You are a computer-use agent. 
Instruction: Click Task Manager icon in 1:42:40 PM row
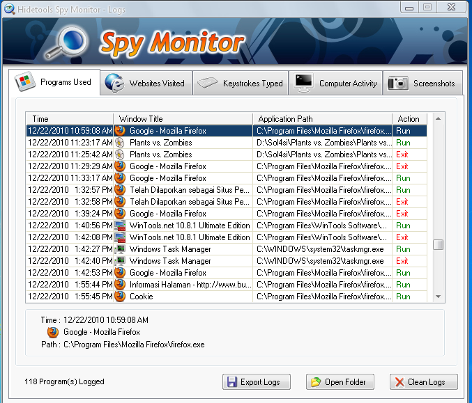pos(120,261)
